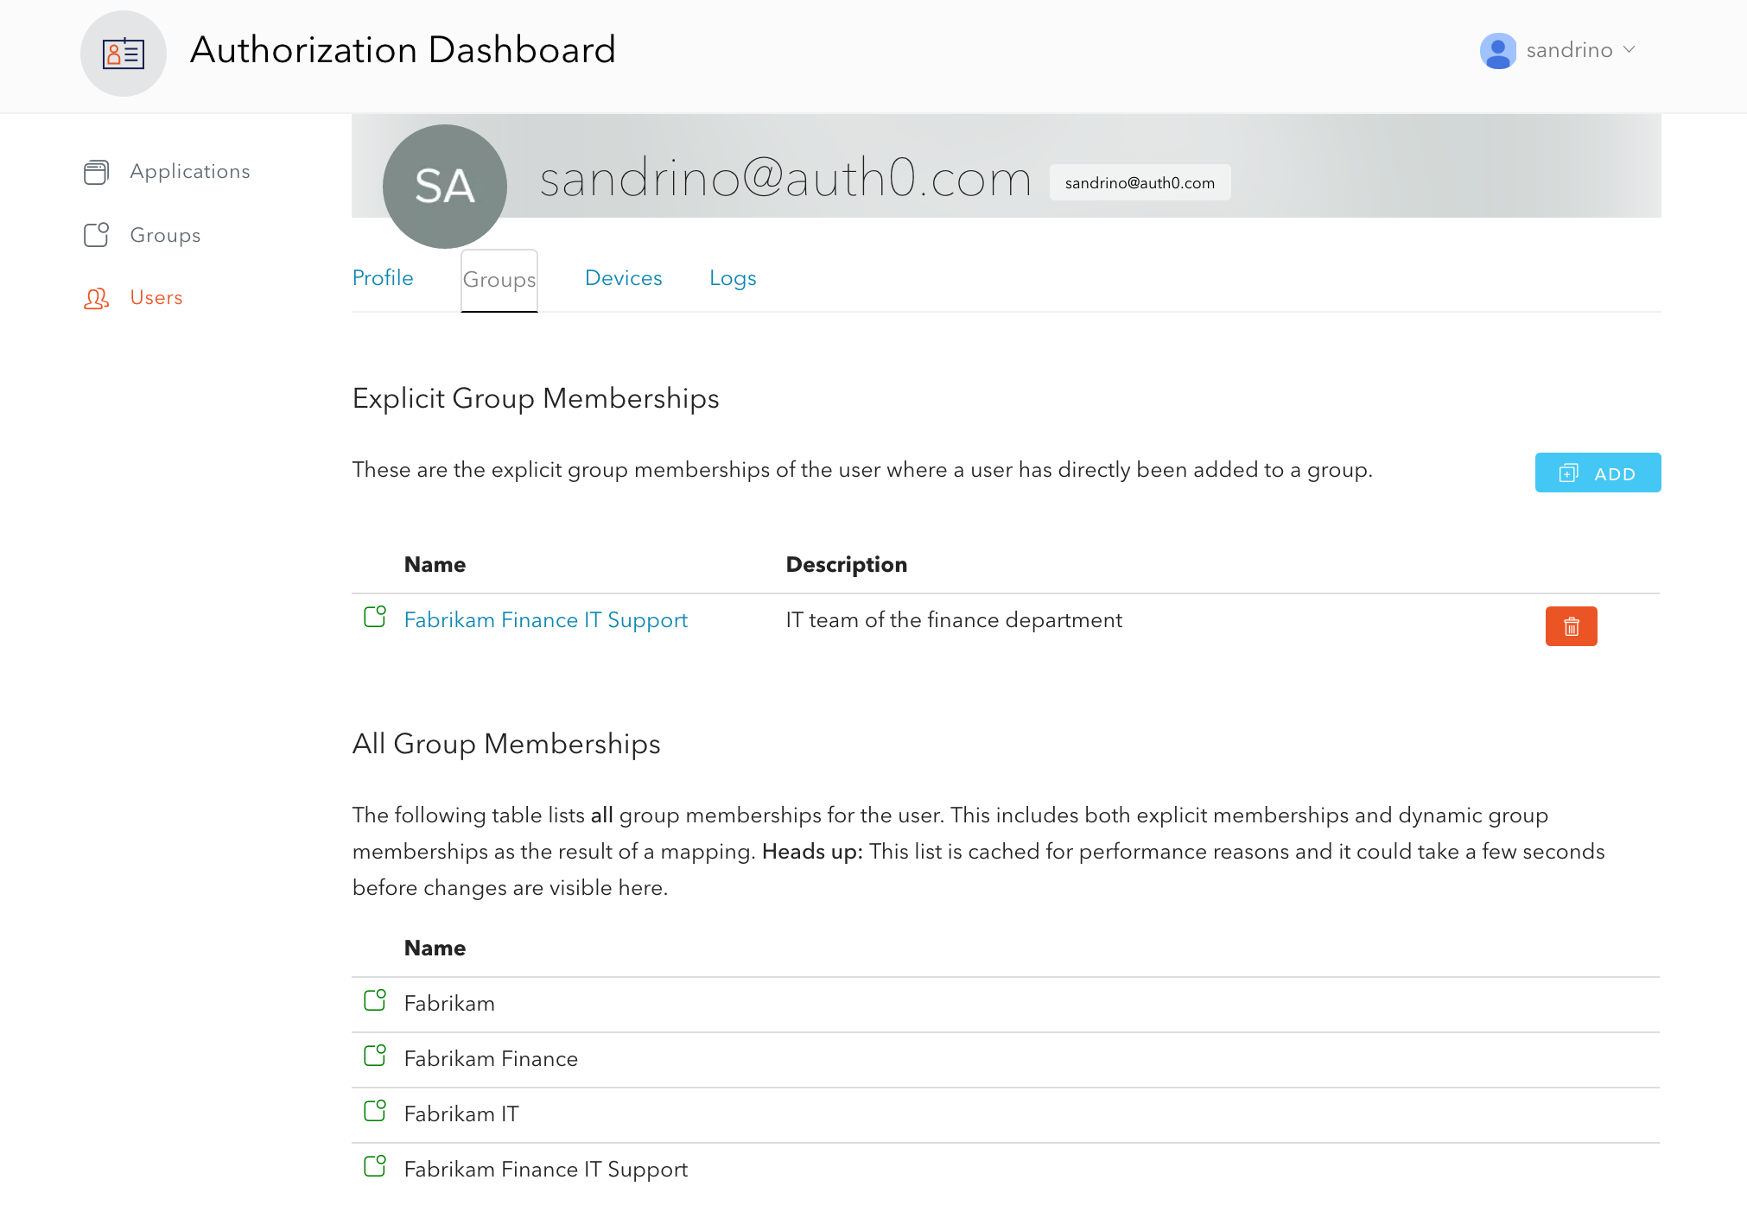Click the Fabrikam Finance row text
The height and width of the screenshot is (1218, 1747).
coord(491,1058)
